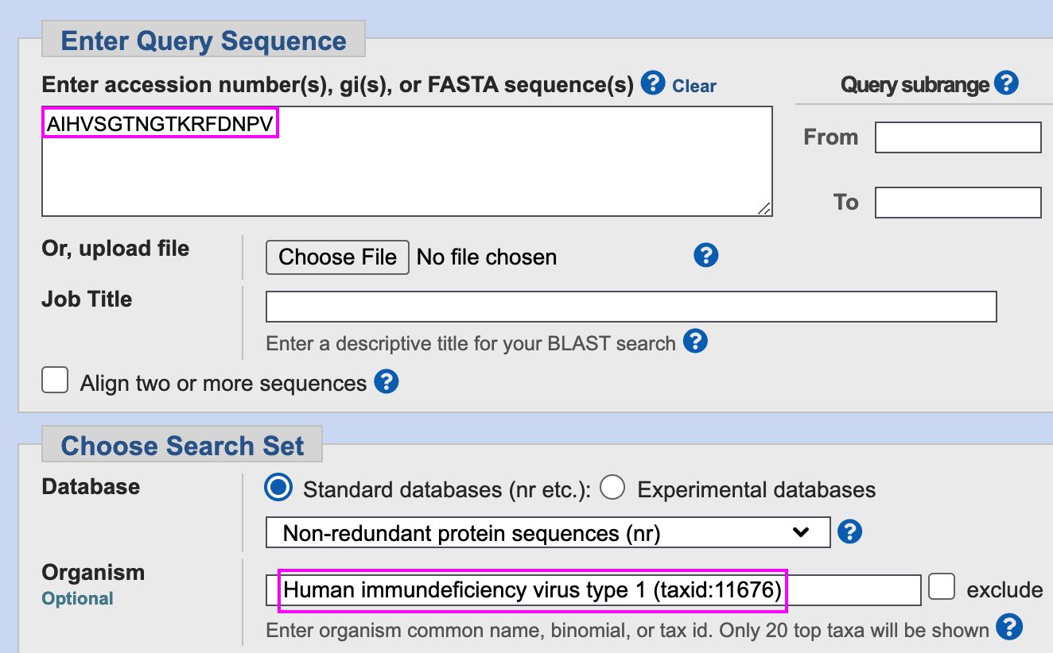Click help icon next to upload file row
Screen dimensions: 1053x653
[x=705, y=256]
